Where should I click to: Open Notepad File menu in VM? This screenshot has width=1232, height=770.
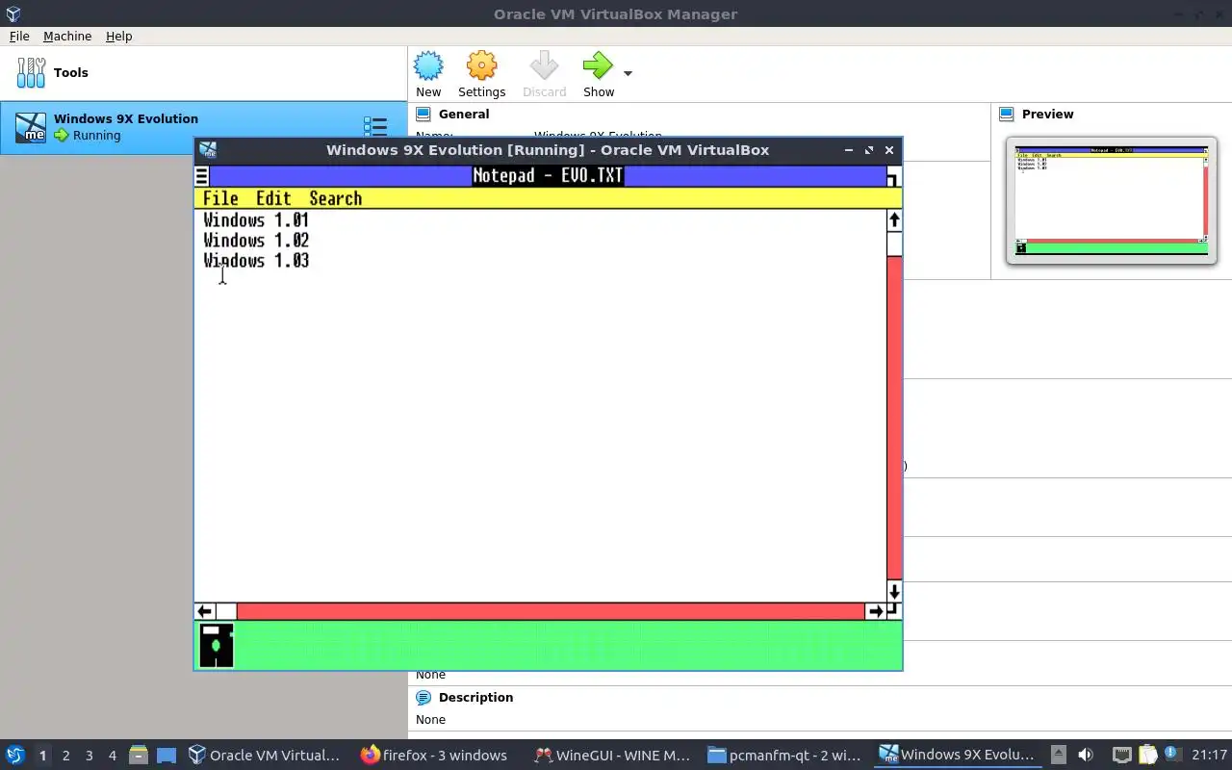(x=220, y=198)
